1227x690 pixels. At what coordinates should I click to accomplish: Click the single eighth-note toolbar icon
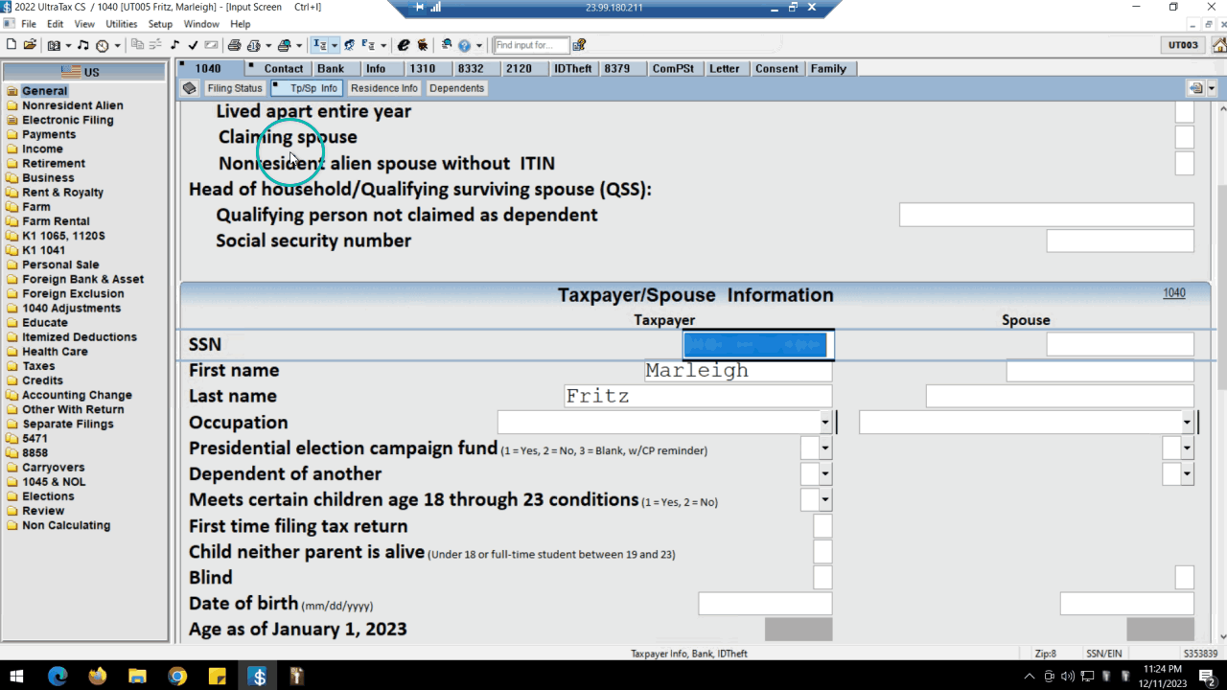[x=174, y=45]
